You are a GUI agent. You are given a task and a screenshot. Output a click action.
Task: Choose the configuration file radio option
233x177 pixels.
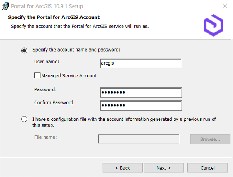point(24,119)
